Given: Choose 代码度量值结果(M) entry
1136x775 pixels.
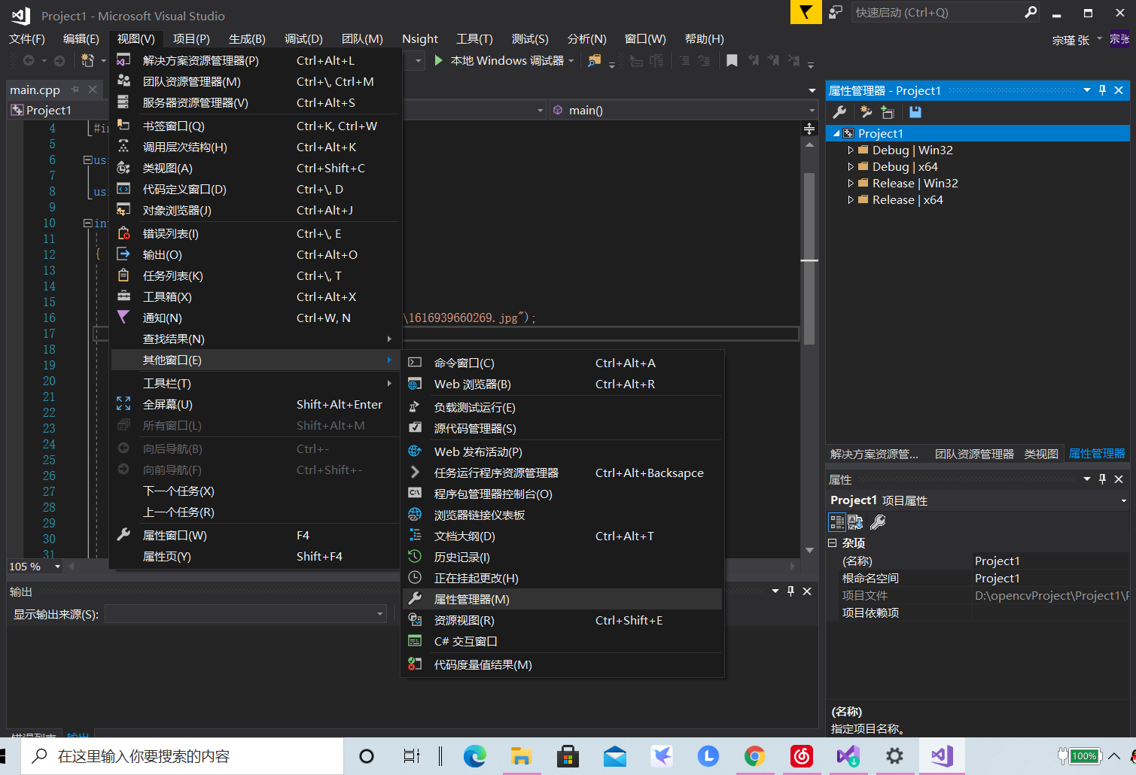Looking at the screenshot, I should click(x=562, y=665).
